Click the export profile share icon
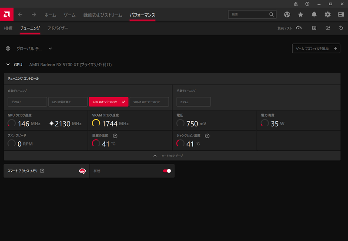Viewport: 348px width, 241px height. (328, 28)
